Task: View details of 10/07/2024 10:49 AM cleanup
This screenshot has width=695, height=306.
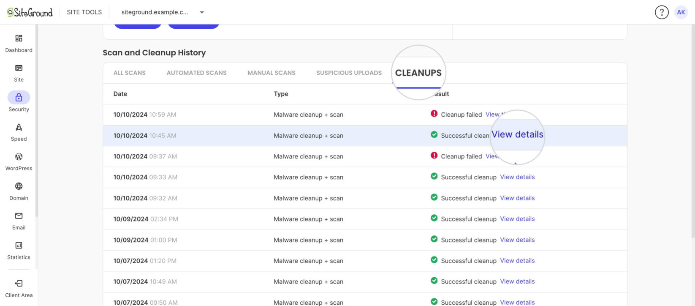Action: pos(517,281)
